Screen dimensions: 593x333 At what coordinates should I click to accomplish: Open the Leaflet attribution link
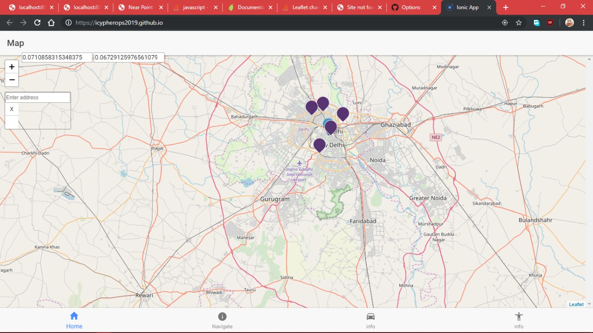tap(576, 304)
